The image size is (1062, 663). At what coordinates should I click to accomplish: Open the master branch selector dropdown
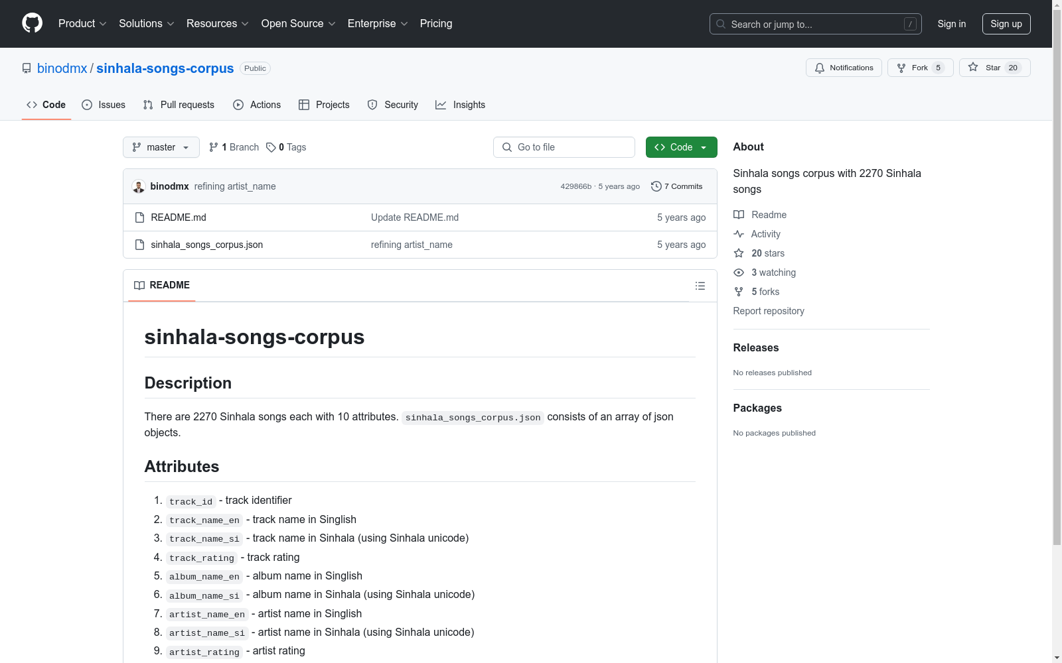(161, 147)
